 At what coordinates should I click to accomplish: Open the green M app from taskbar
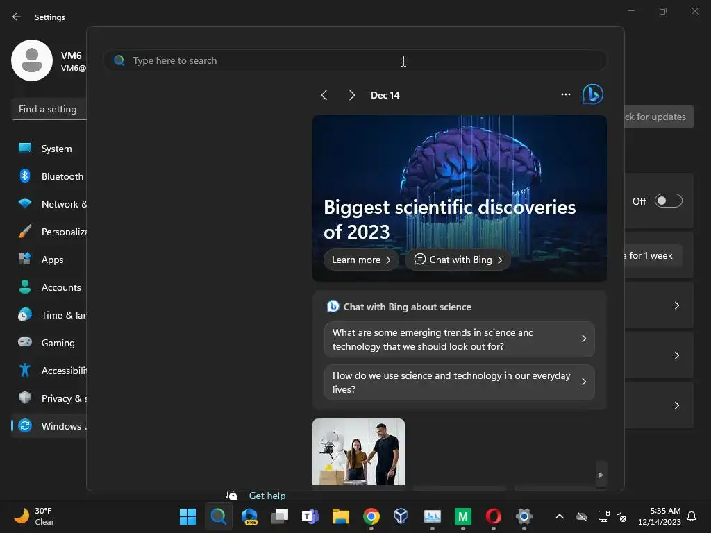[463, 516]
